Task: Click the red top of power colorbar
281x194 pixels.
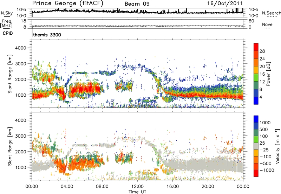Action: point(256,47)
